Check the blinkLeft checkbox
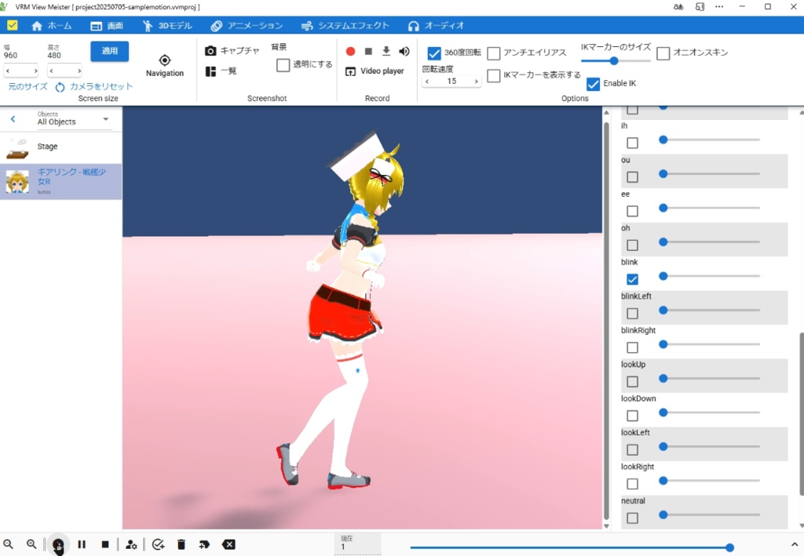The height and width of the screenshot is (556, 804). (633, 314)
